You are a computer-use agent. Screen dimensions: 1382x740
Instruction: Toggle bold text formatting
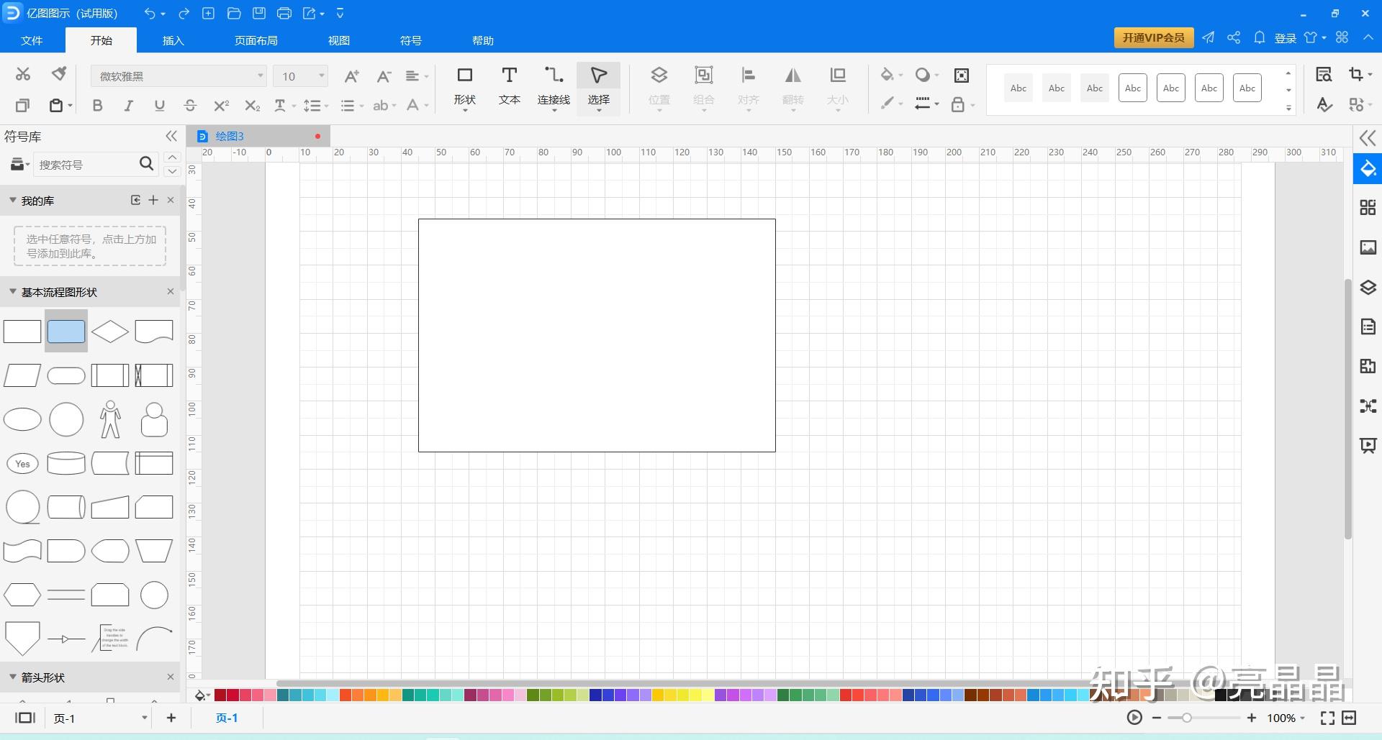click(97, 106)
